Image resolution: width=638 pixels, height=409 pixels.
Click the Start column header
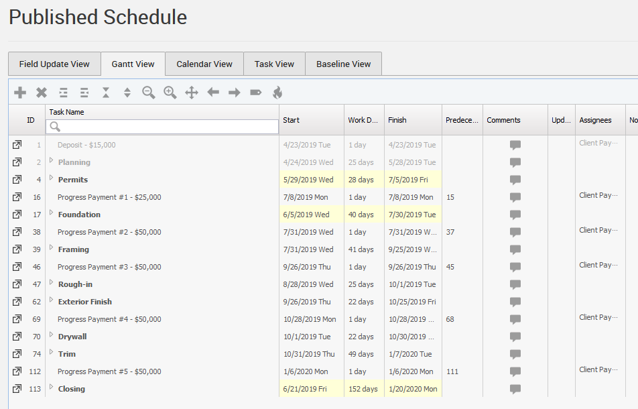pyautogui.click(x=292, y=120)
